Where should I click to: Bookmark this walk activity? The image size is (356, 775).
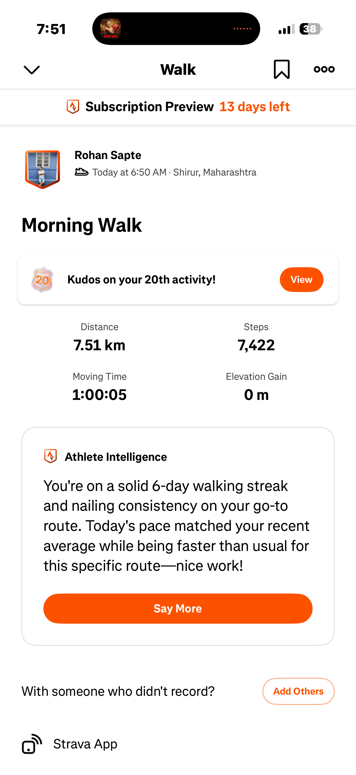pos(282,69)
